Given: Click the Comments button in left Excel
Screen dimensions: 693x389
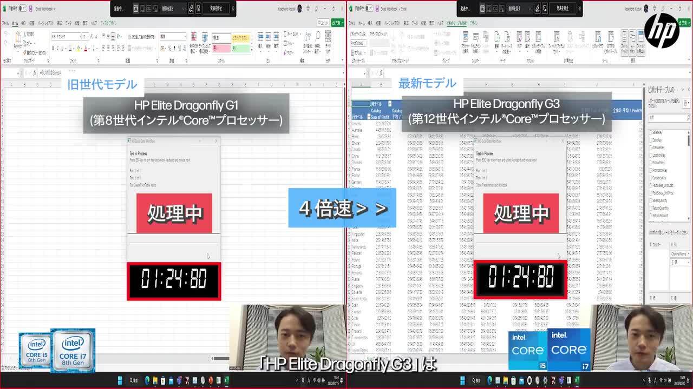Looking at the screenshot, I should (323, 23).
